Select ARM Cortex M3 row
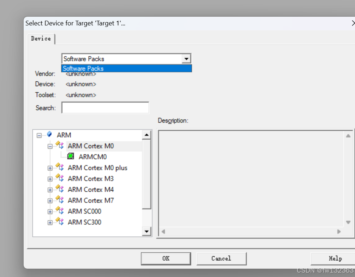Image resolution: width=355 pixels, height=277 pixels. coord(91,179)
